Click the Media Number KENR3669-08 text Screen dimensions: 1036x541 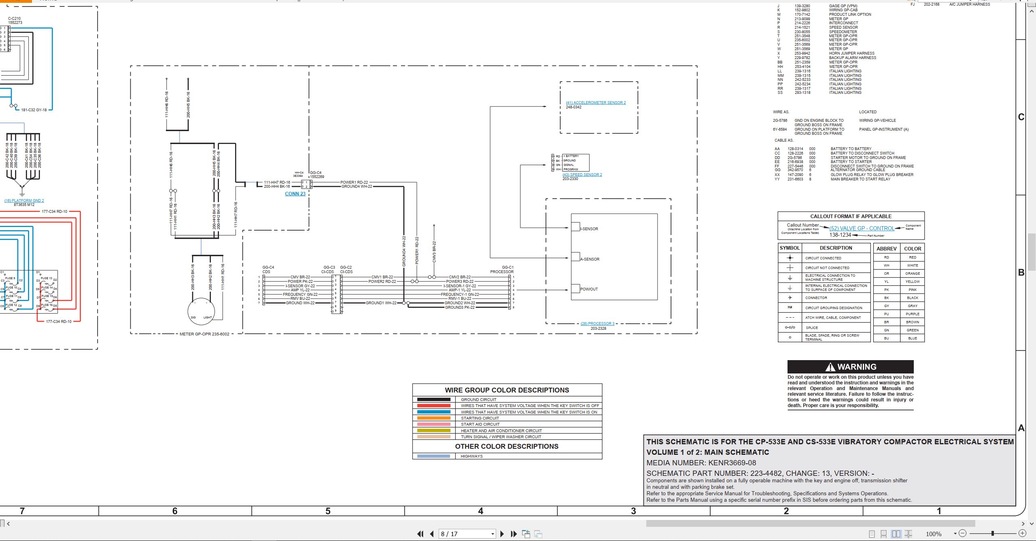(x=701, y=463)
